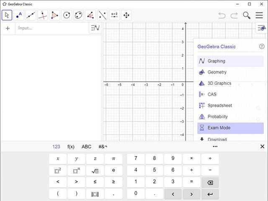Tap the number 5 key
Viewport: 268px width, 201px height.
155,170
